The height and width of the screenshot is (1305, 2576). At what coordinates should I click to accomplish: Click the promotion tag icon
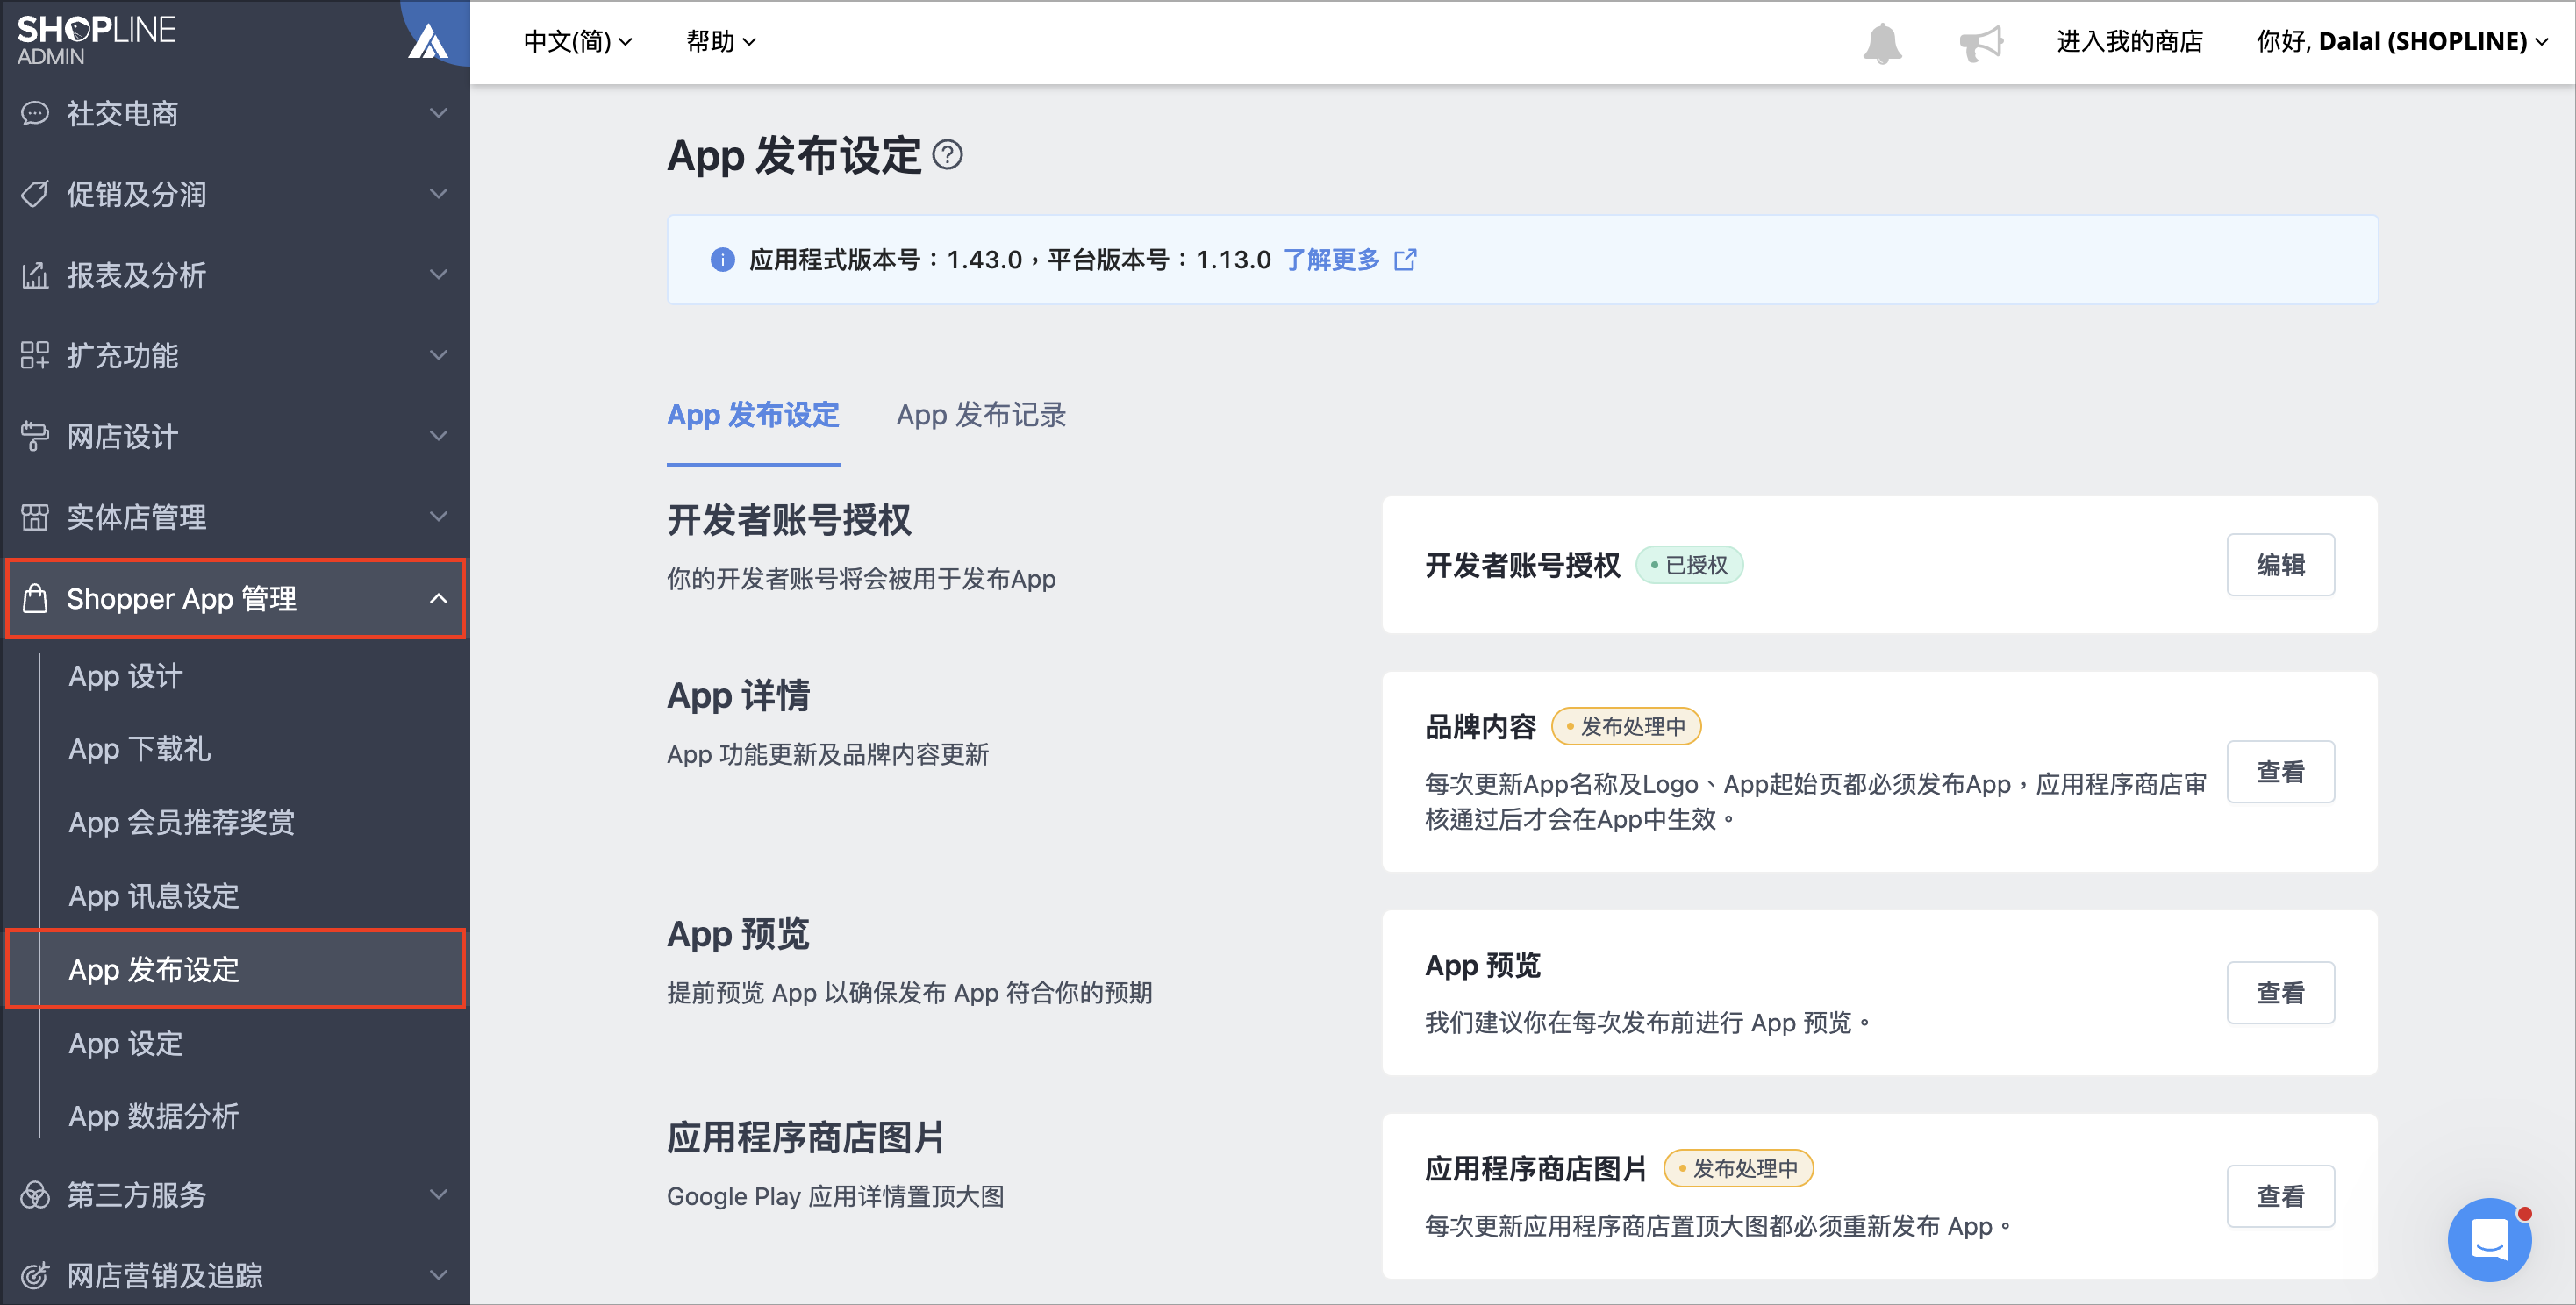tap(35, 194)
